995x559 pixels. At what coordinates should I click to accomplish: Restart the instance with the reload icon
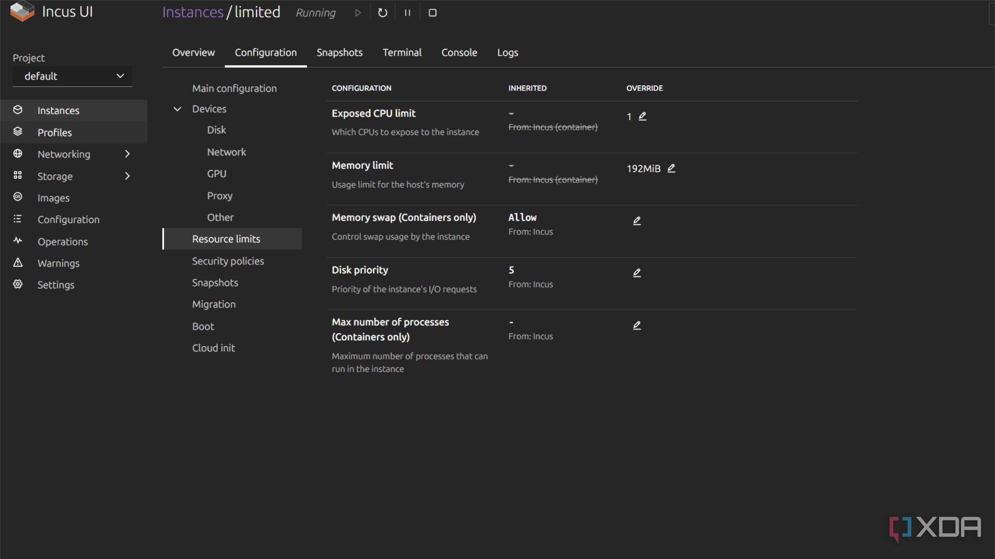pyautogui.click(x=382, y=13)
